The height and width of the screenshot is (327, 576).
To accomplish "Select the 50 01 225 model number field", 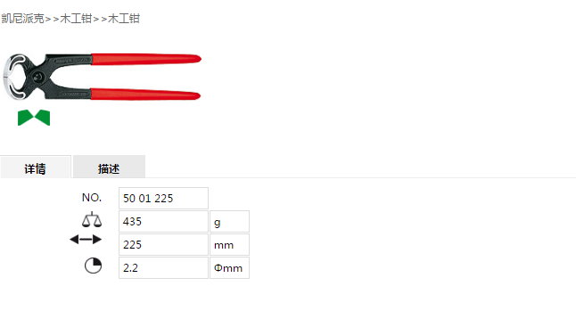I will tap(163, 198).
